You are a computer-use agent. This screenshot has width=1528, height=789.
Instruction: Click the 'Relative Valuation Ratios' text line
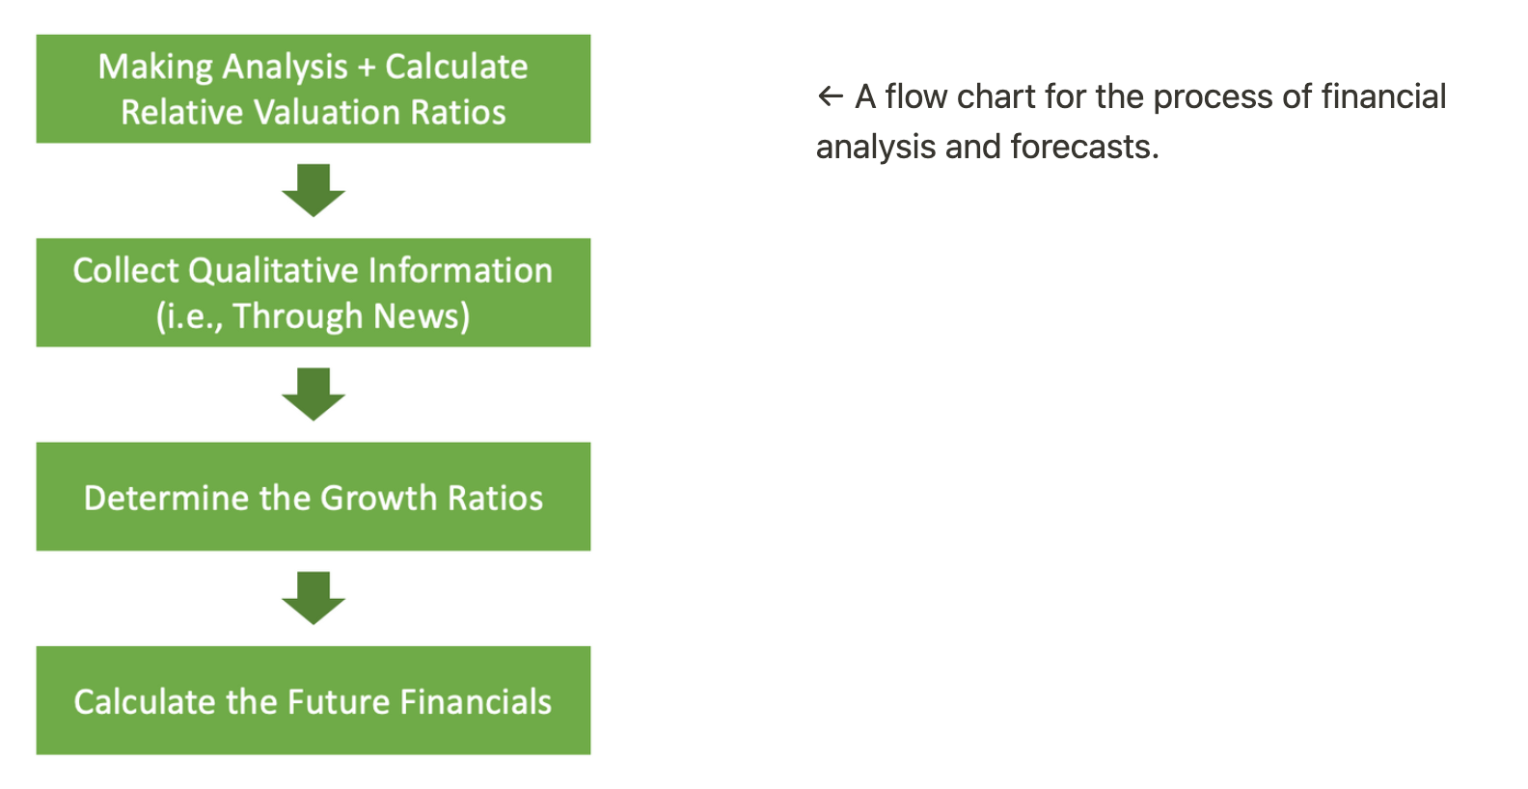[x=314, y=112]
